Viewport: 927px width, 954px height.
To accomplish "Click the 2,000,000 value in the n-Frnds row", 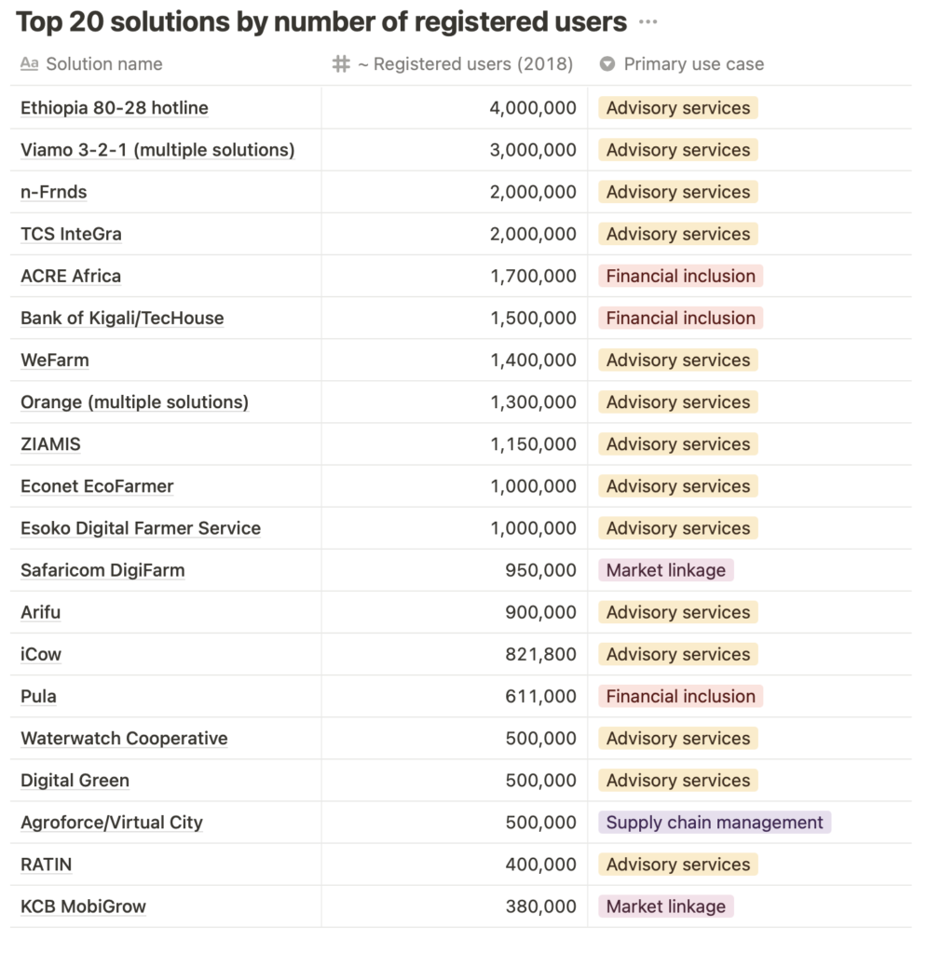I will 533,192.
